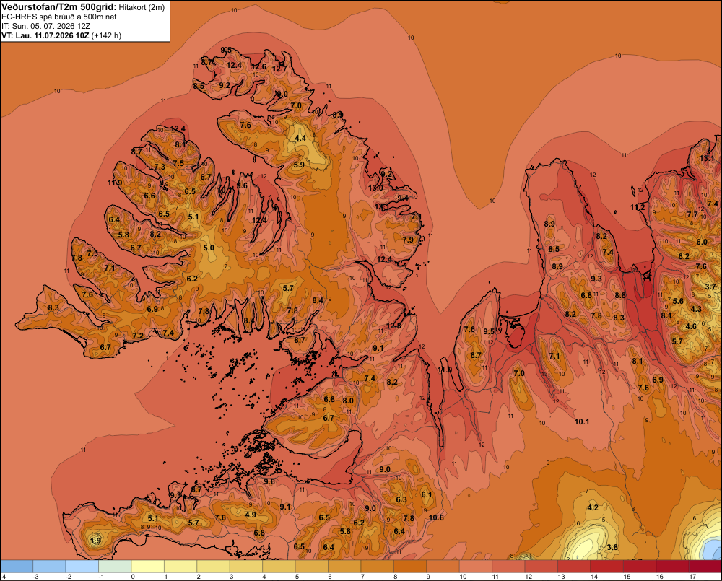Click the '3.7' temperature value
Image resolution: width=722 pixels, height=581 pixels.
[x=711, y=287]
